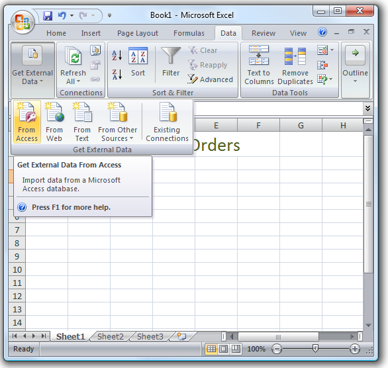Click the Advanced filter button
Screen dimensions: 388x368
[x=211, y=79]
